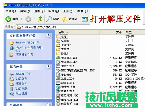Select the TOOLS folder icon

tap(58, 53)
